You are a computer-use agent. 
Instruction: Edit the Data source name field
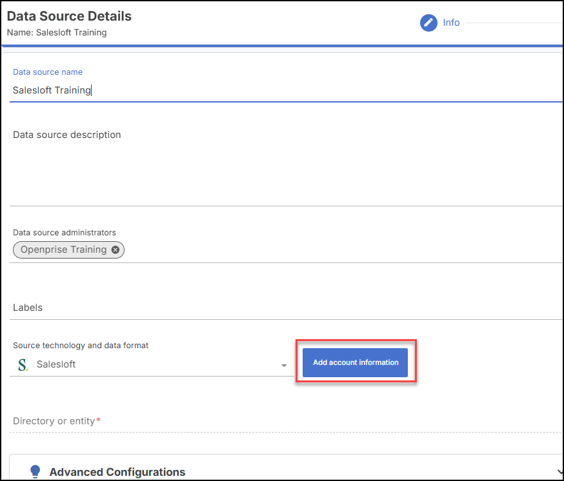(286, 90)
